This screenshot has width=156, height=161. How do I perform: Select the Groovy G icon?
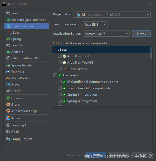8,98
